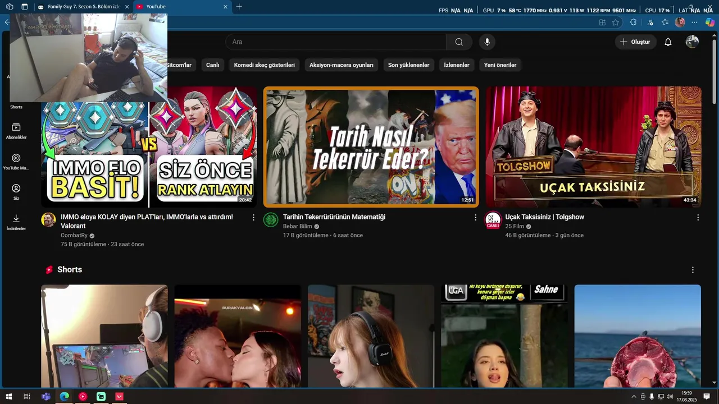Open İndirilenler in the sidebar
Screen dimensions: 719x404
[x=16, y=223]
